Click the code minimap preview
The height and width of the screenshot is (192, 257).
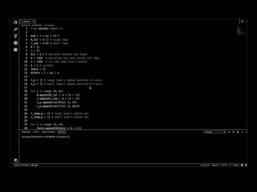[241, 31]
